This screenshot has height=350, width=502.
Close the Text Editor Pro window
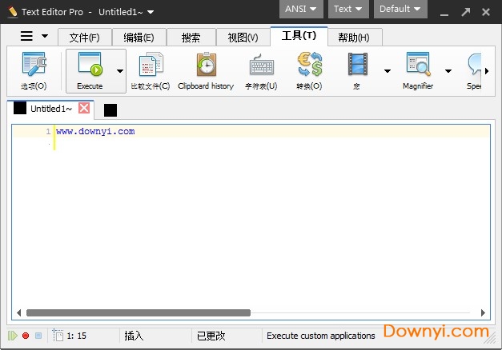[x=486, y=12]
